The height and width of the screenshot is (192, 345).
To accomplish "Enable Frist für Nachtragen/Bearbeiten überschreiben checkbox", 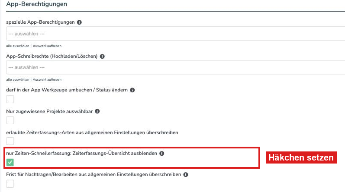I will [x=10, y=184].
